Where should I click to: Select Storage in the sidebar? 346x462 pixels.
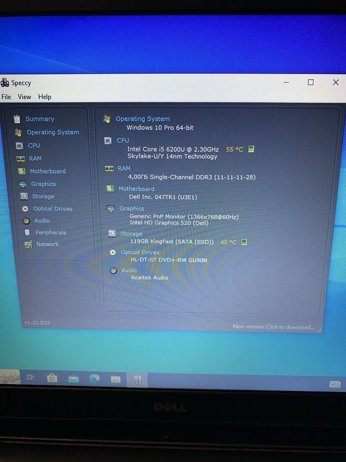[43, 196]
